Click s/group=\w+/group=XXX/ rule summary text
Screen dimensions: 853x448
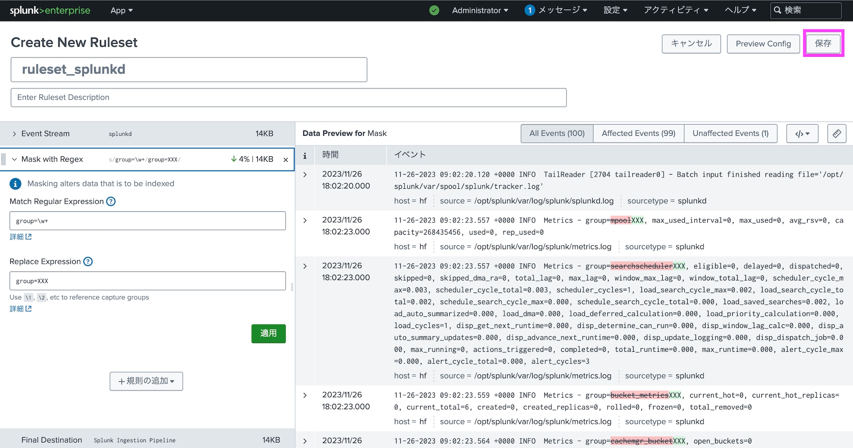(x=145, y=160)
